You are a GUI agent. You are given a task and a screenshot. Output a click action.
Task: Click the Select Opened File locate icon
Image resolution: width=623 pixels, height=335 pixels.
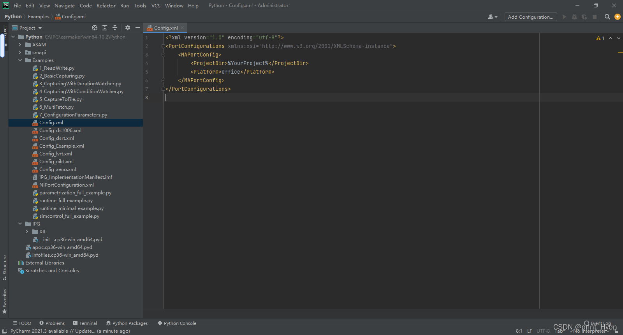tap(95, 28)
